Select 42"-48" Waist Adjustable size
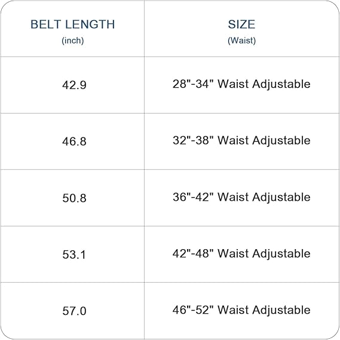Image resolution: width=340 pixels, height=340 pixels. tap(241, 254)
